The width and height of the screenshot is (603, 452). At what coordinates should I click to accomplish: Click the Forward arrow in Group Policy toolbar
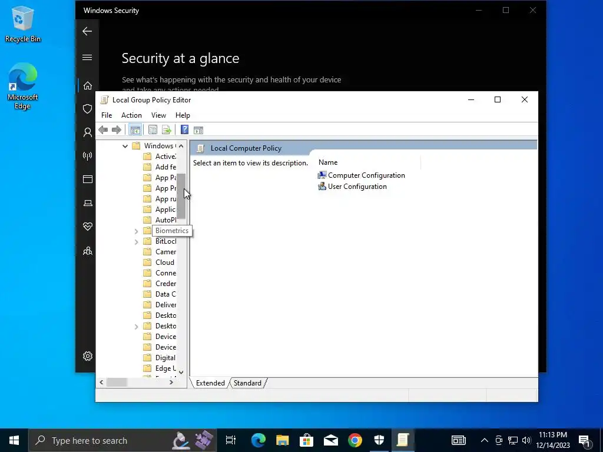pos(117,130)
